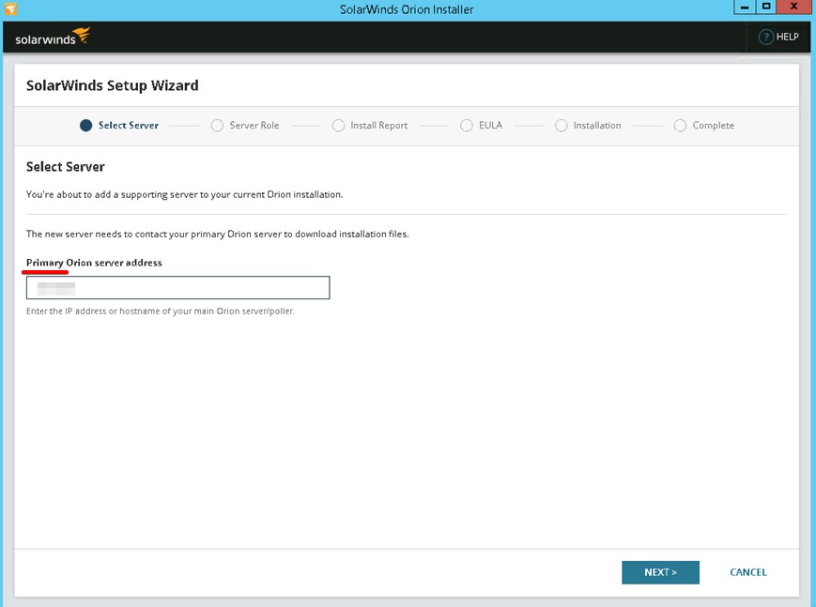Minimize the SolarWinds Orion Installer window
The height and width of the screenshot is (607, 816).
click(x=743, y=8)
